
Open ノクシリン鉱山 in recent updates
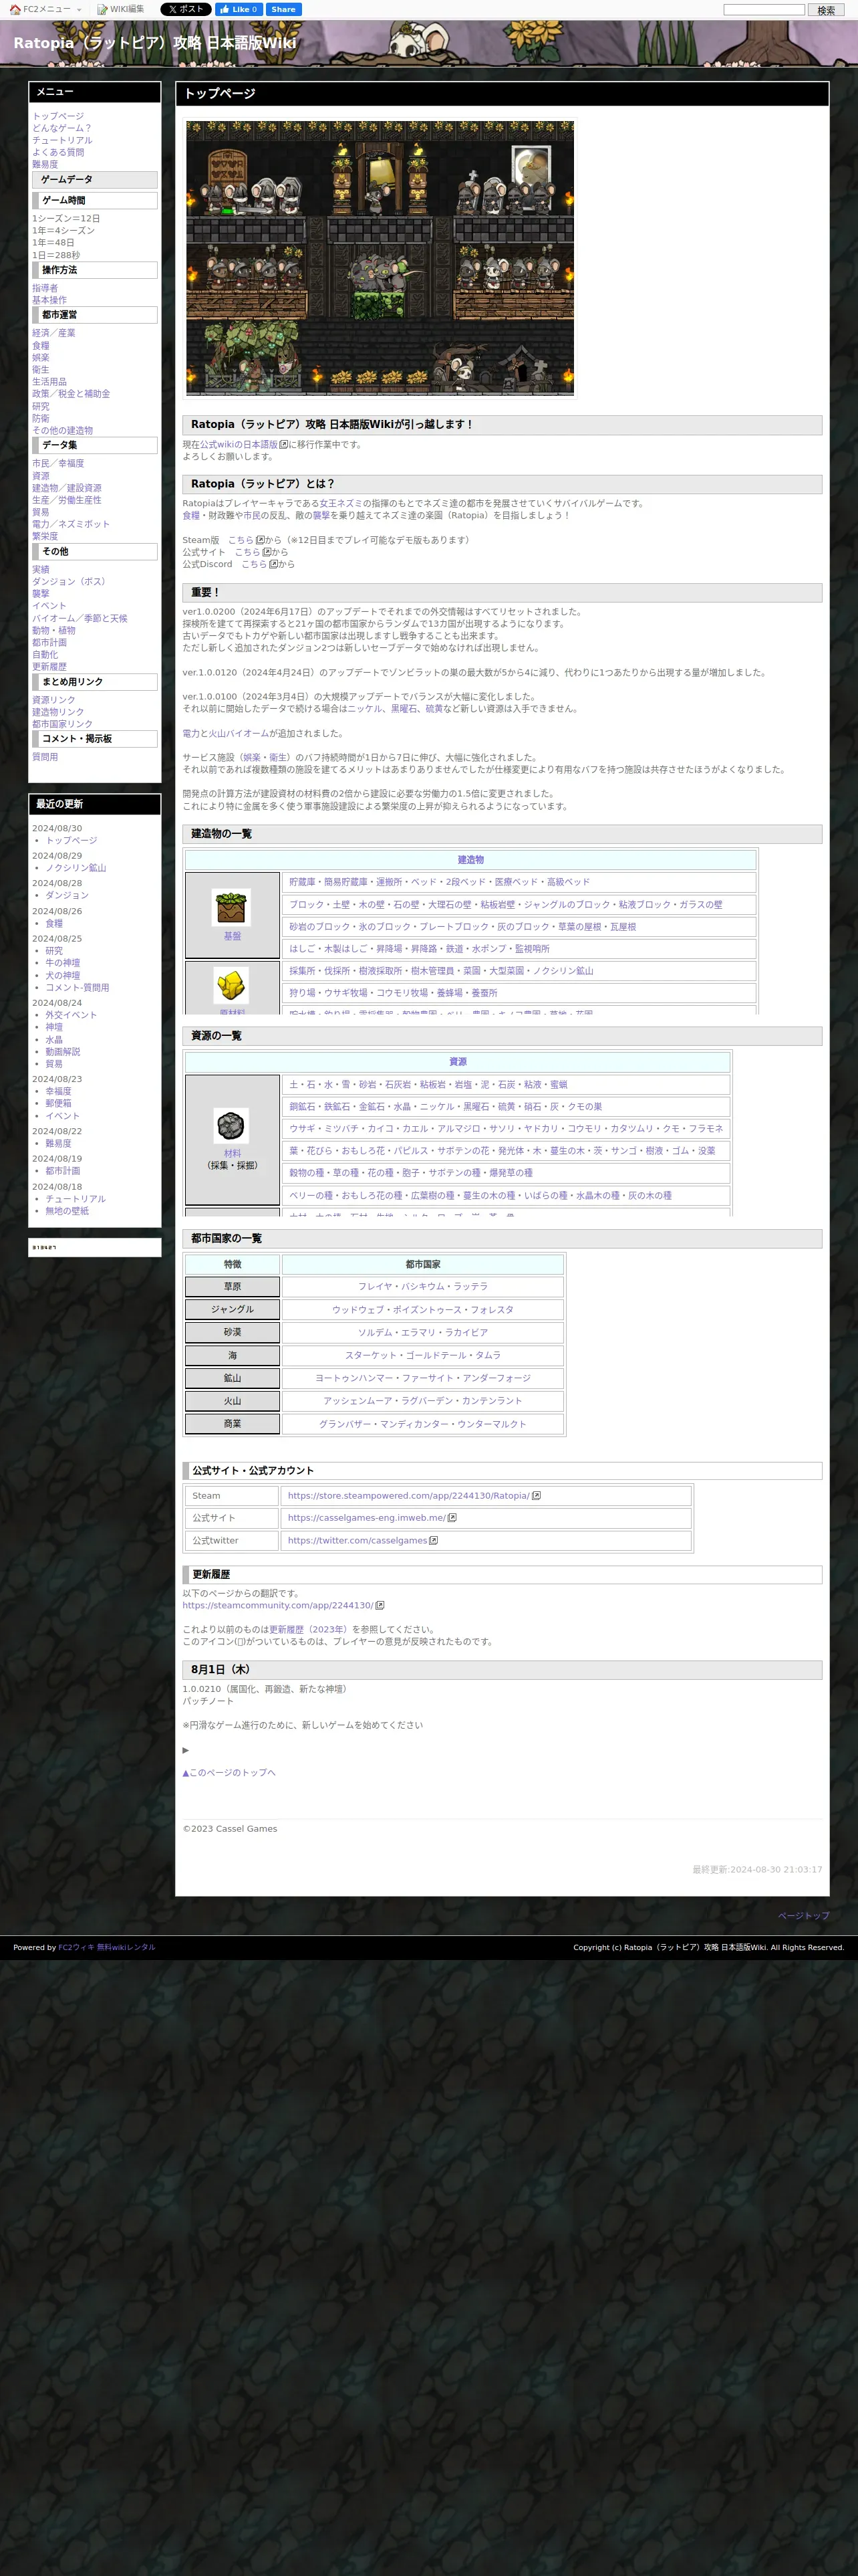76,868
